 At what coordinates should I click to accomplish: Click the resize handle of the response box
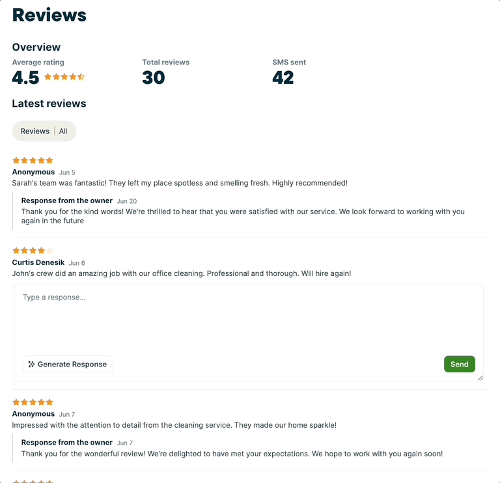coord(480,378)
